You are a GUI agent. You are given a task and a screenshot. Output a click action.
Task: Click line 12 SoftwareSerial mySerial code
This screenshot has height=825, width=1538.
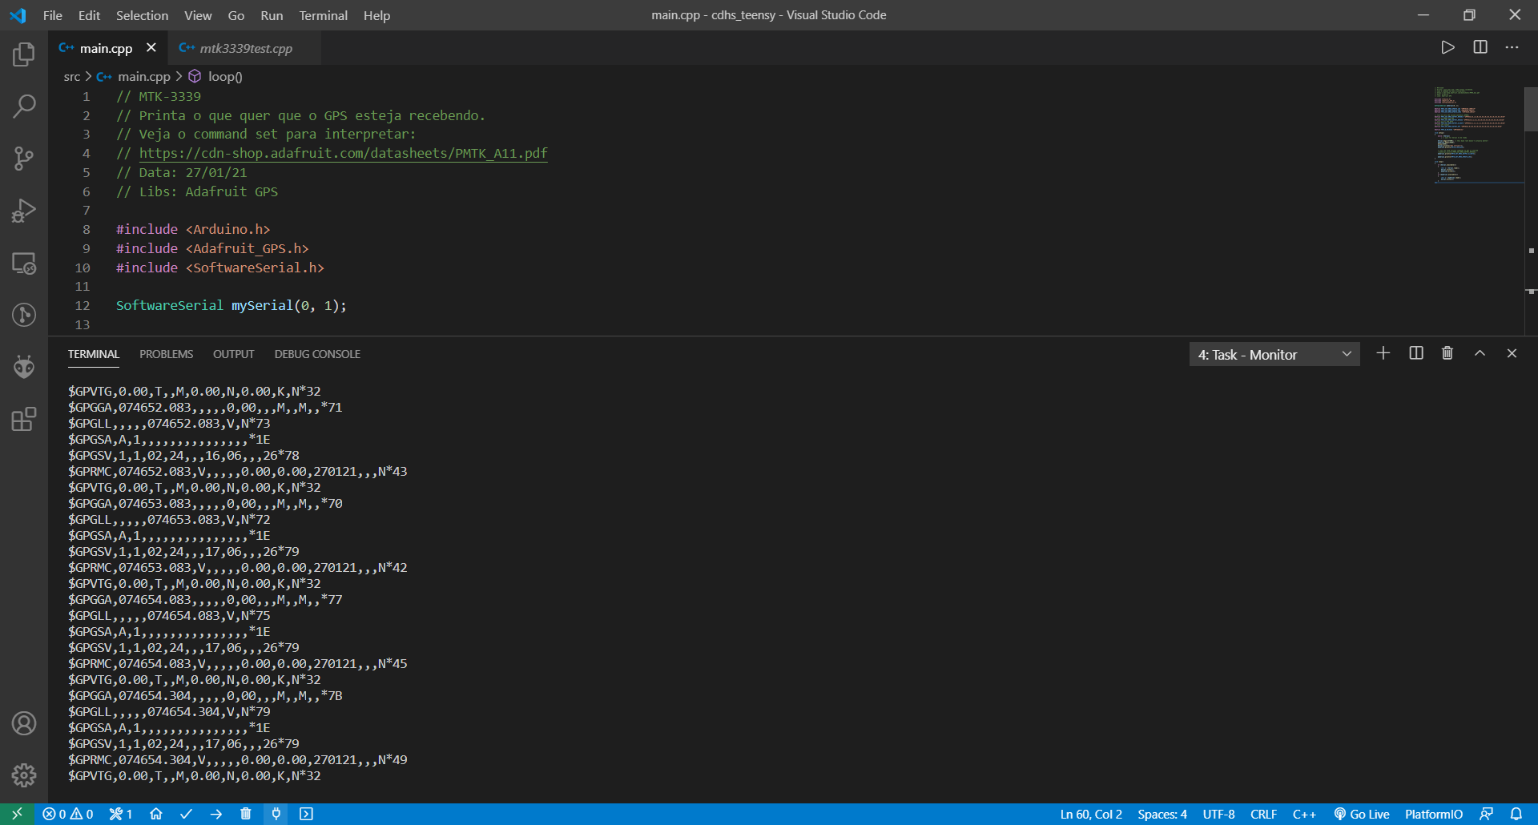click(231, 305)
